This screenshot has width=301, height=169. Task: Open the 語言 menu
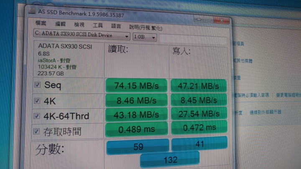click(x=116, y=26)
